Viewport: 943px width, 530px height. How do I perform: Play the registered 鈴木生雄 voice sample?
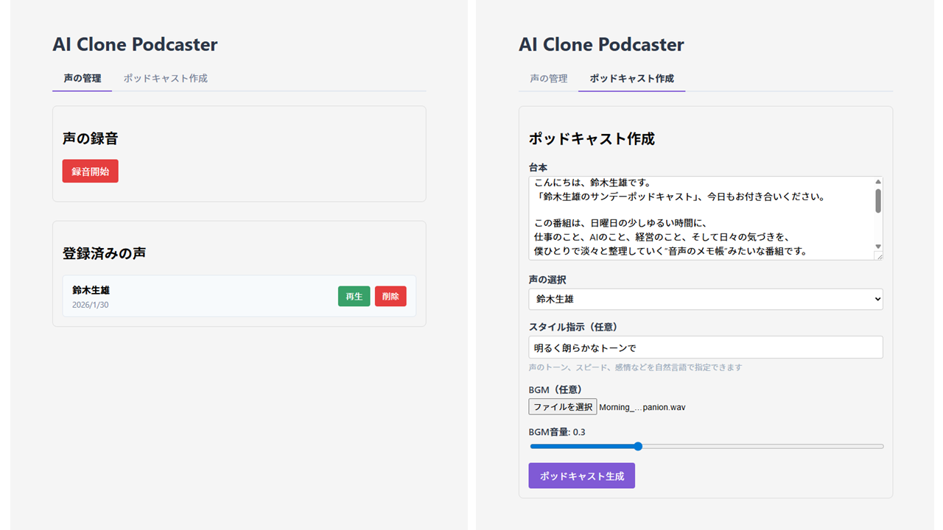[x=354, y=296]
